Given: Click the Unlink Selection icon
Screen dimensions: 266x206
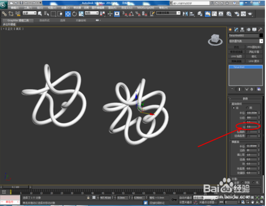Looking at the screenshot, I should point(11,14).
